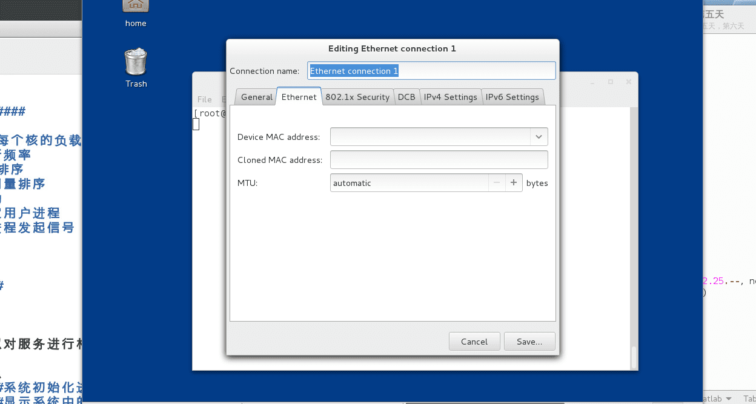This screenshot has height=404, width=756.
Task: Click the MTU automatic value field
Action: coord(409,183)
